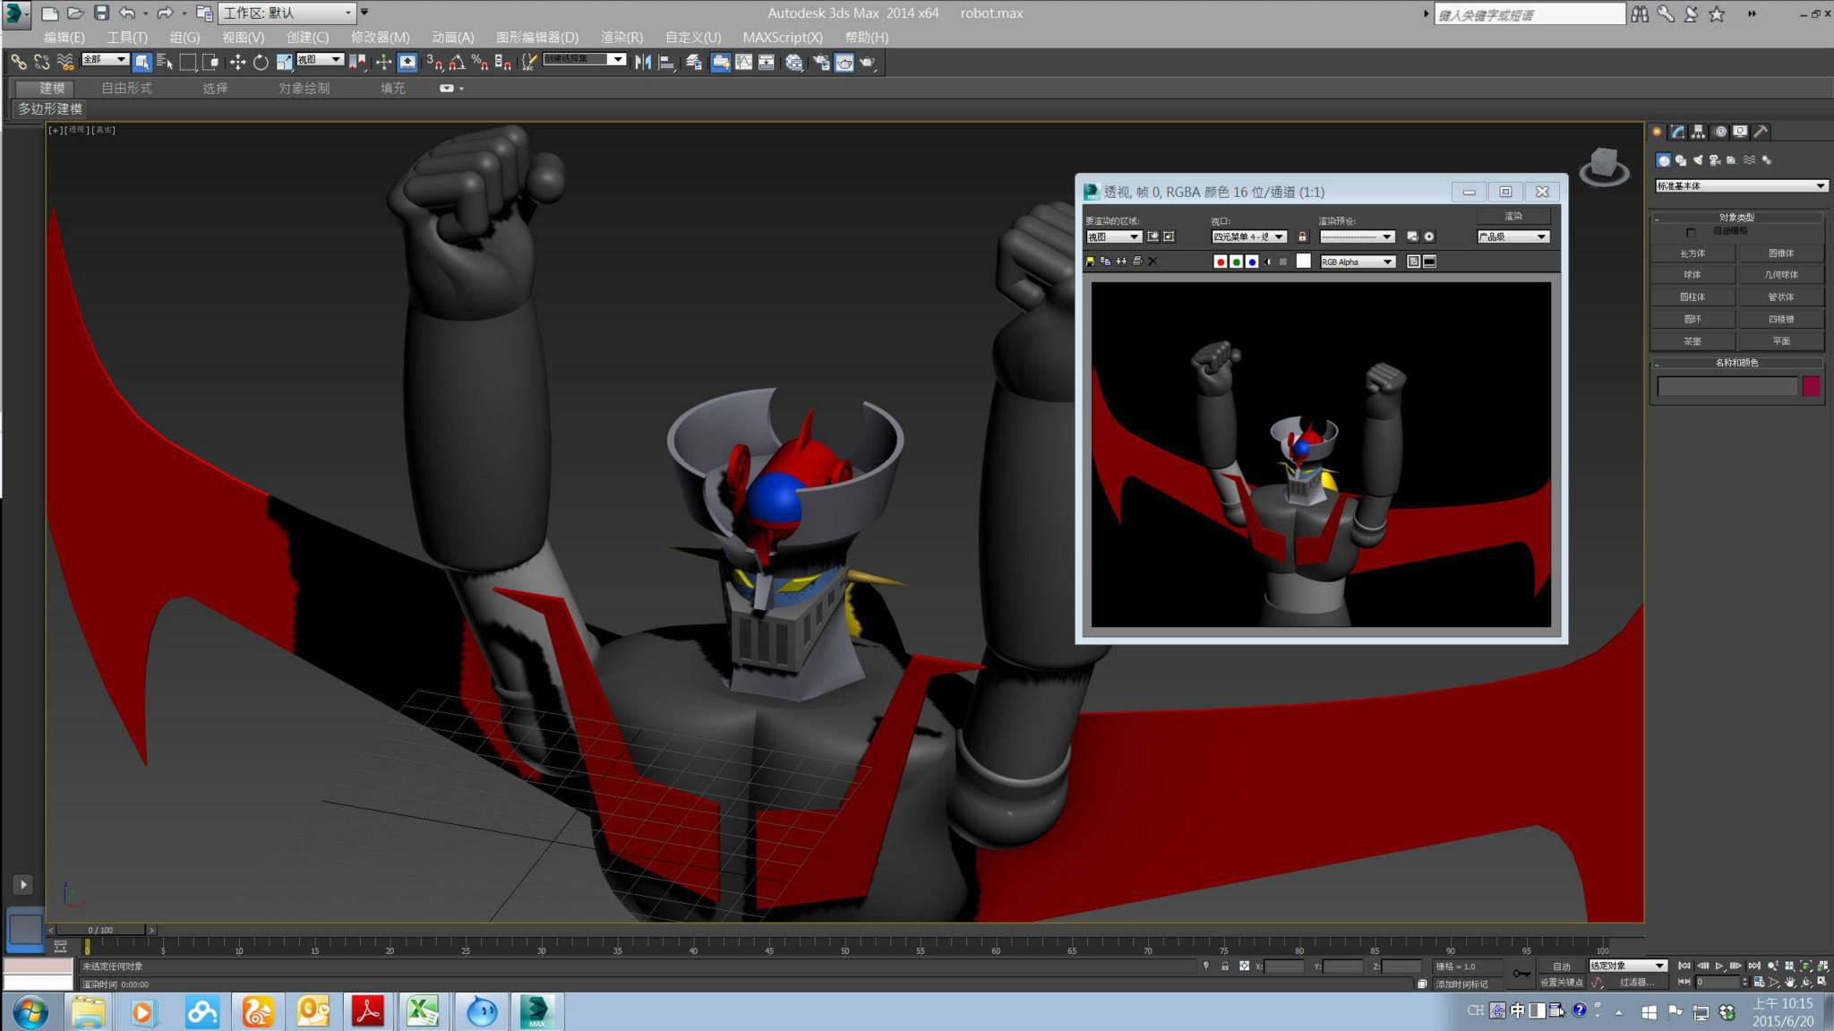1834x1031 pixels.
Task: Open the Windows Start button
Action: (30, 1012)
